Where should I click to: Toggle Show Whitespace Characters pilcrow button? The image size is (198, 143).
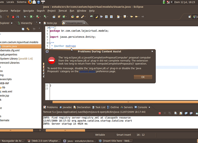[x=111, y=17]
